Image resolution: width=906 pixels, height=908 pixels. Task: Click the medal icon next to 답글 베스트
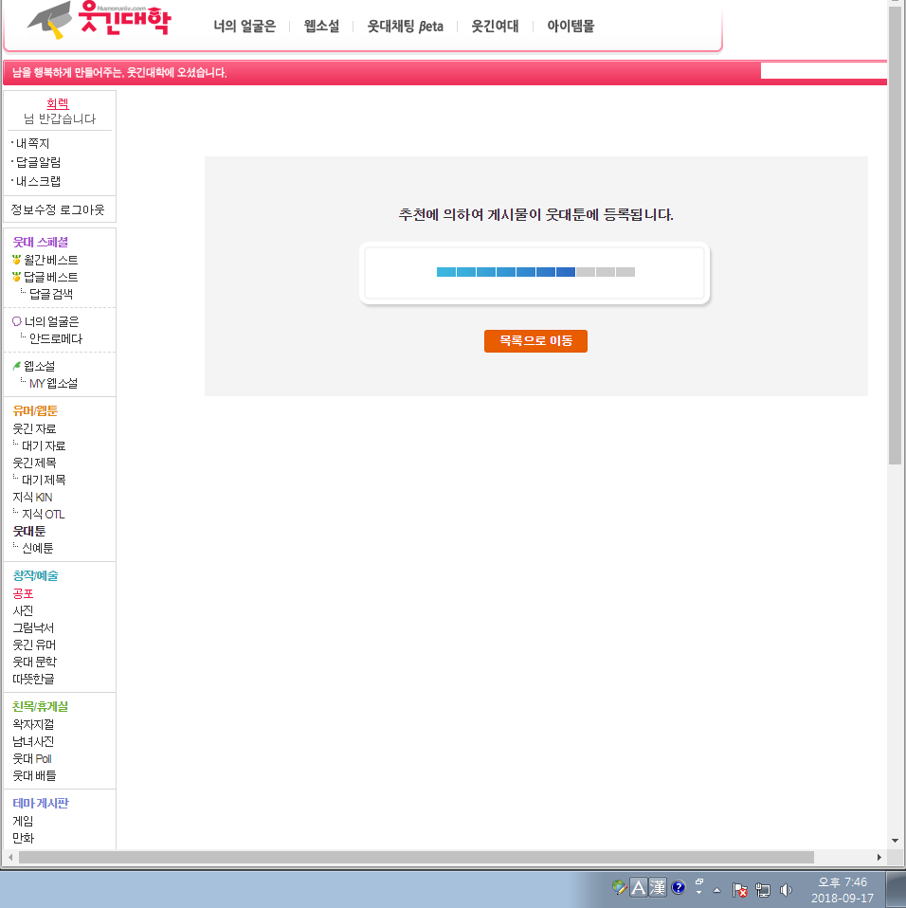tap(17, 277)
